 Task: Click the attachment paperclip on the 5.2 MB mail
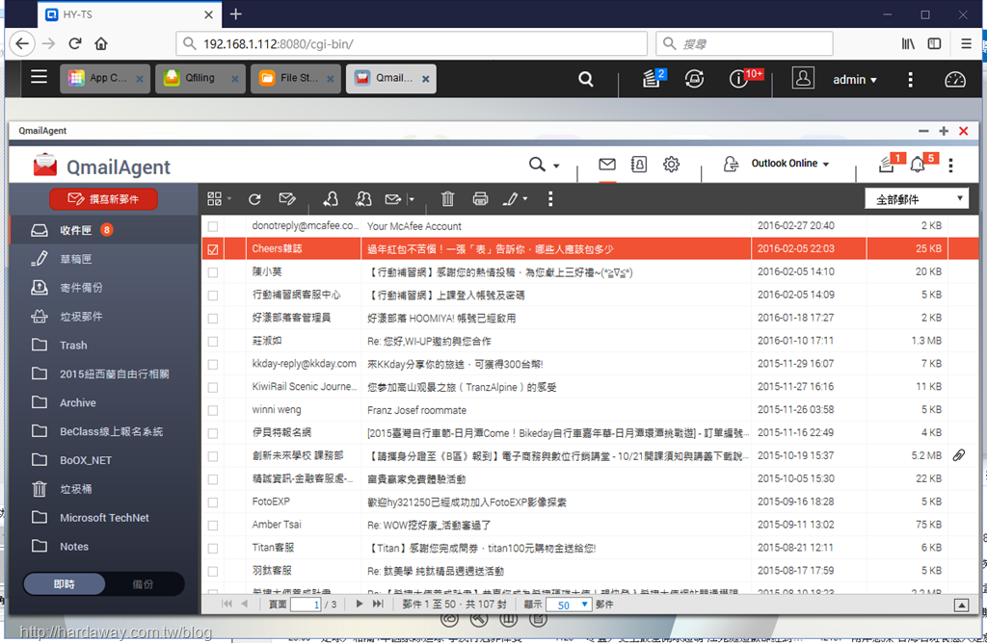[959, 455]
